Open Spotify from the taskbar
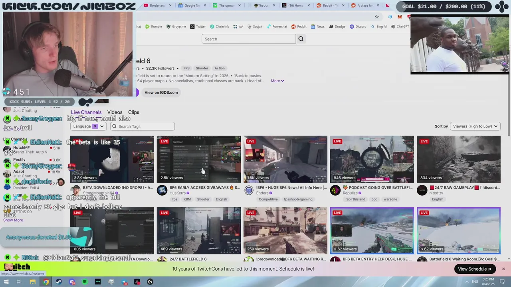The height and width of the screenshot is (287, 511). pos(85,282)
